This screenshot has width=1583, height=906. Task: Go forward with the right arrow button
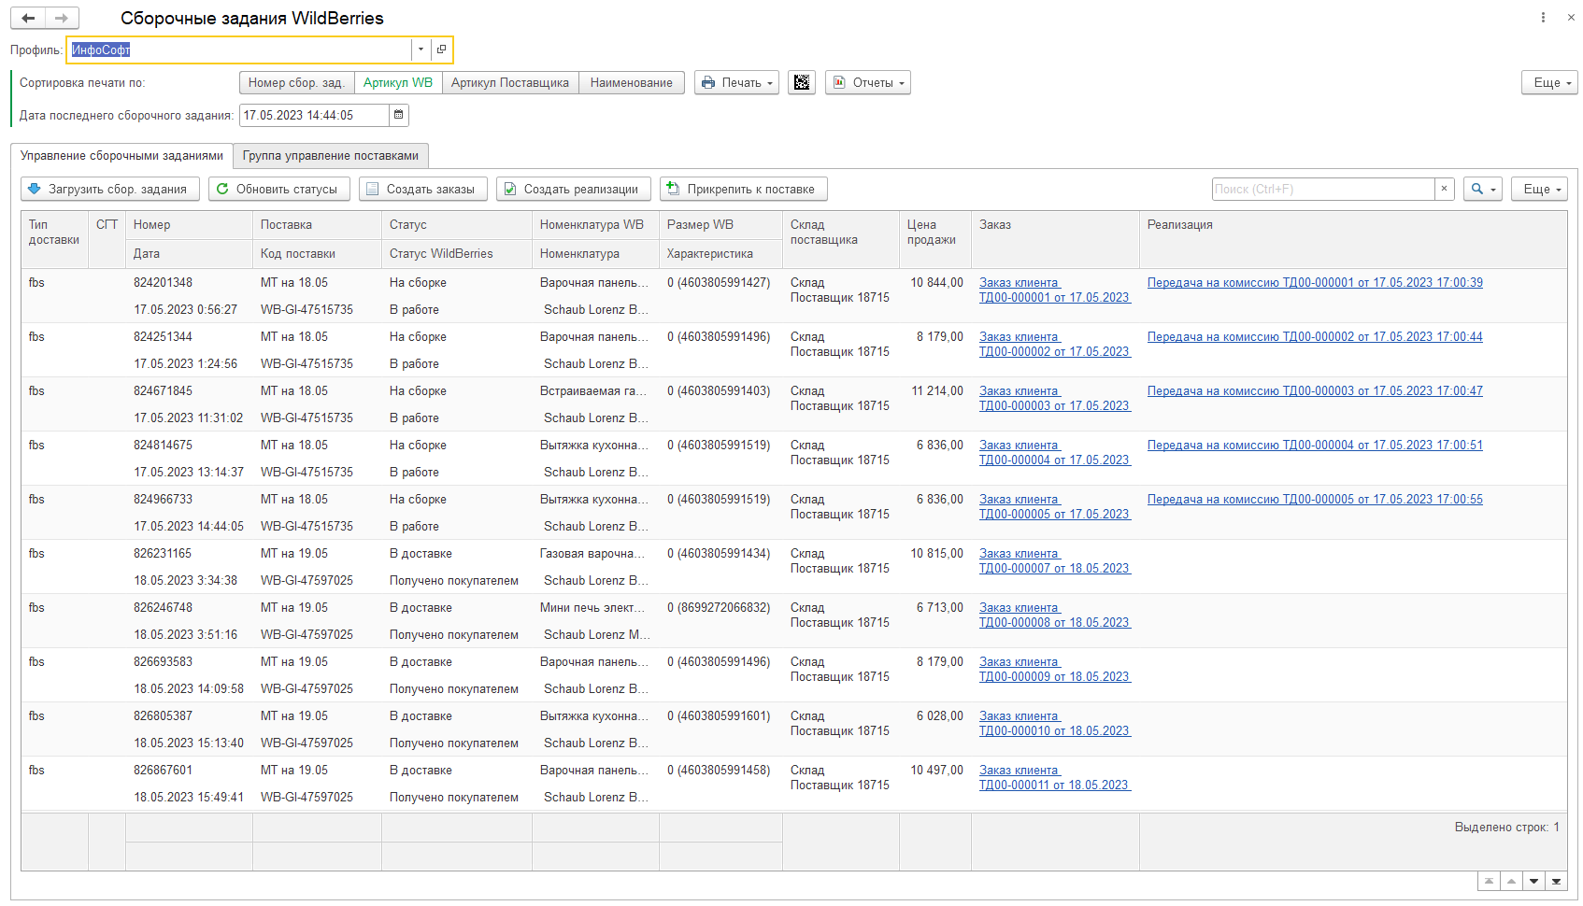click(x=62, y=18)
